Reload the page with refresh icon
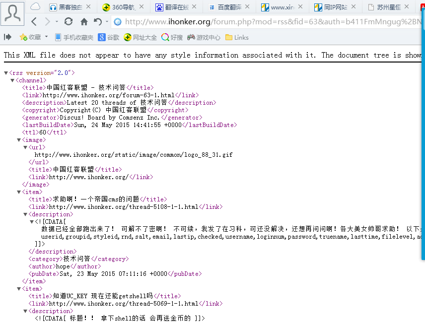The height and width of the screenshot is (322, 425). 69,21
